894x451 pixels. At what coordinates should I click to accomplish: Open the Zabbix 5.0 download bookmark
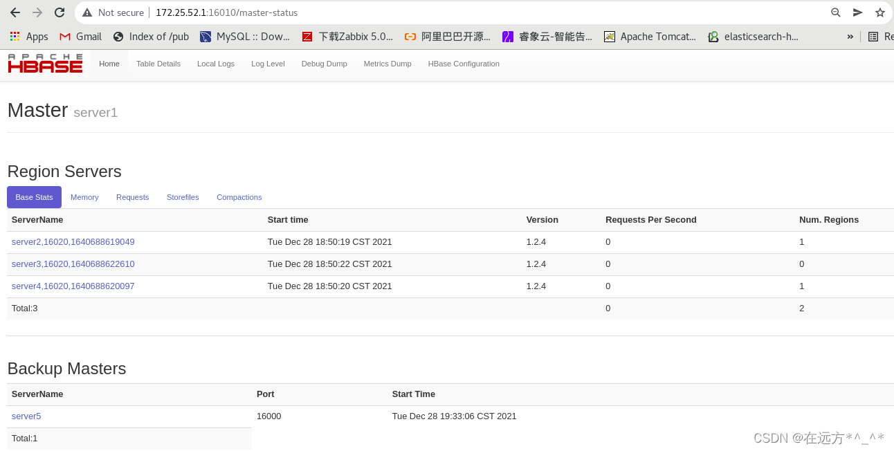point(347,37)
